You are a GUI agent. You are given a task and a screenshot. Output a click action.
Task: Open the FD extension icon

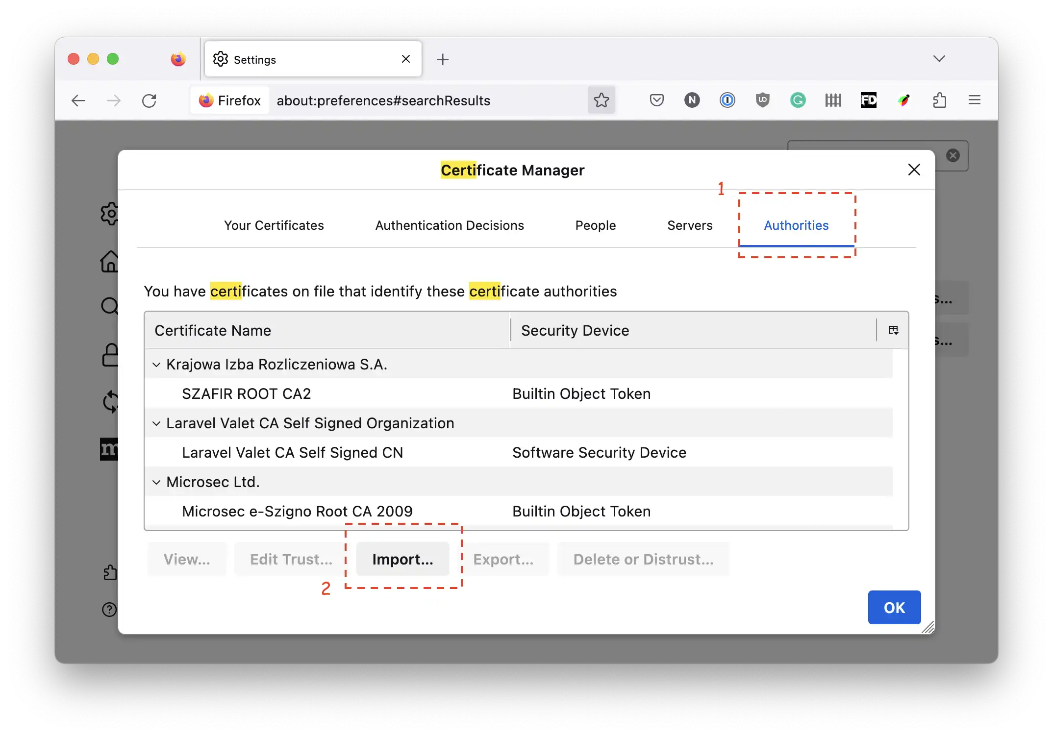(869, 100)
